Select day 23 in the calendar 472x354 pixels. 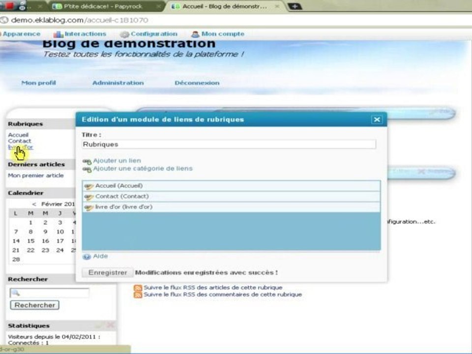(45, 250)
